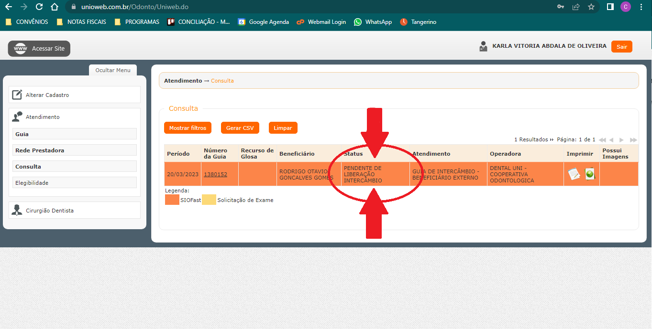Expand the Cirurgião Dentista menu section
652x329 pixels.
coord(50,211)
